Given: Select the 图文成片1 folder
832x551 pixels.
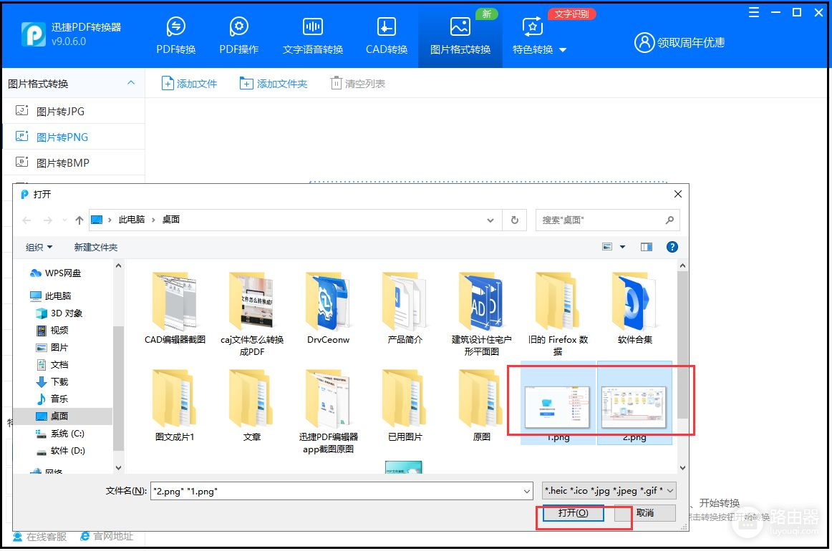Looking at the screenshot, I should 175,404.
